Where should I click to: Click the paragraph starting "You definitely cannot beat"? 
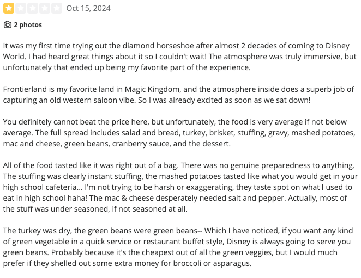[x=180, y=133]
